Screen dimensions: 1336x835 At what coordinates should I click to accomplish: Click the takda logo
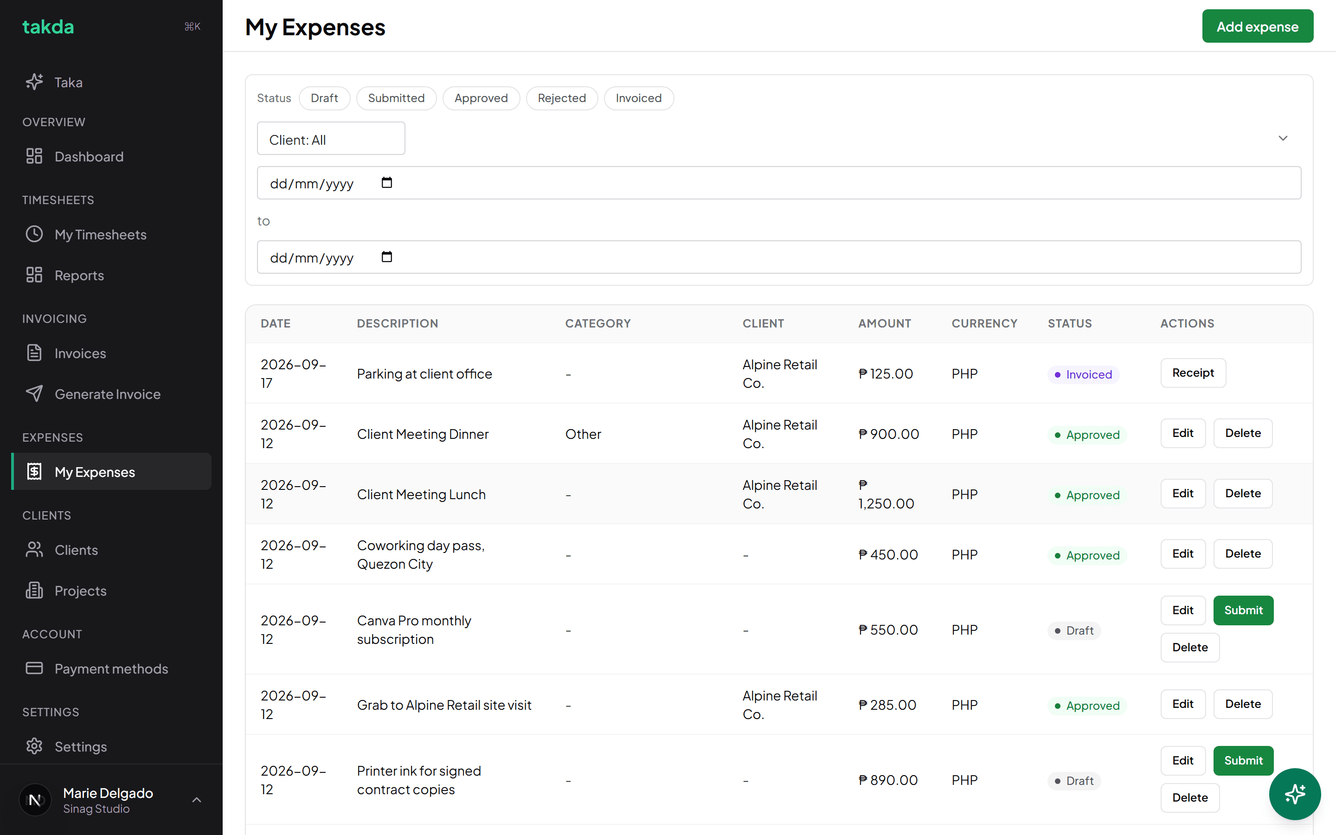48,26
